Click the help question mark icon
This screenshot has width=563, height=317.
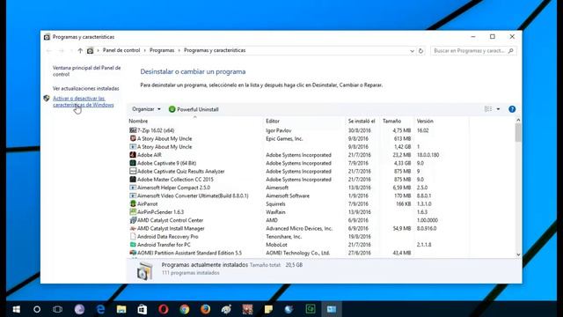512,109
